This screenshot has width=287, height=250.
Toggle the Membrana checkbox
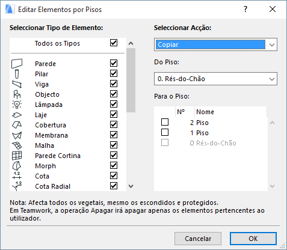[x=114, y=135]
